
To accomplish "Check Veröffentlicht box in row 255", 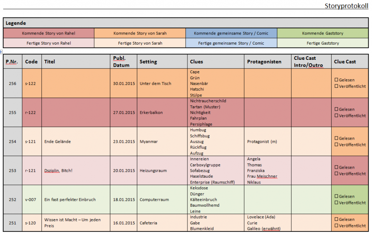I will 336,116.
